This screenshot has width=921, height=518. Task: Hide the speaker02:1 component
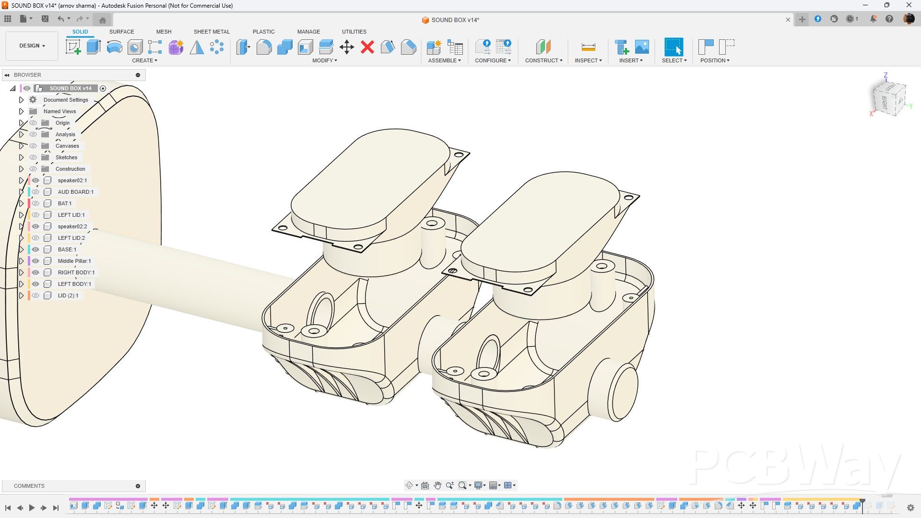coord(35,180)
